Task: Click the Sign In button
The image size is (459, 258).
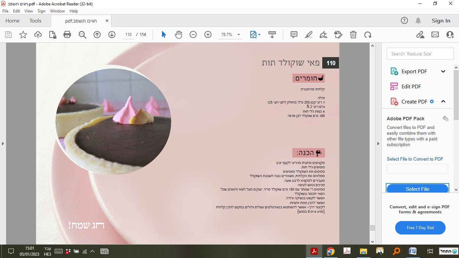Action: click(441, 21)
